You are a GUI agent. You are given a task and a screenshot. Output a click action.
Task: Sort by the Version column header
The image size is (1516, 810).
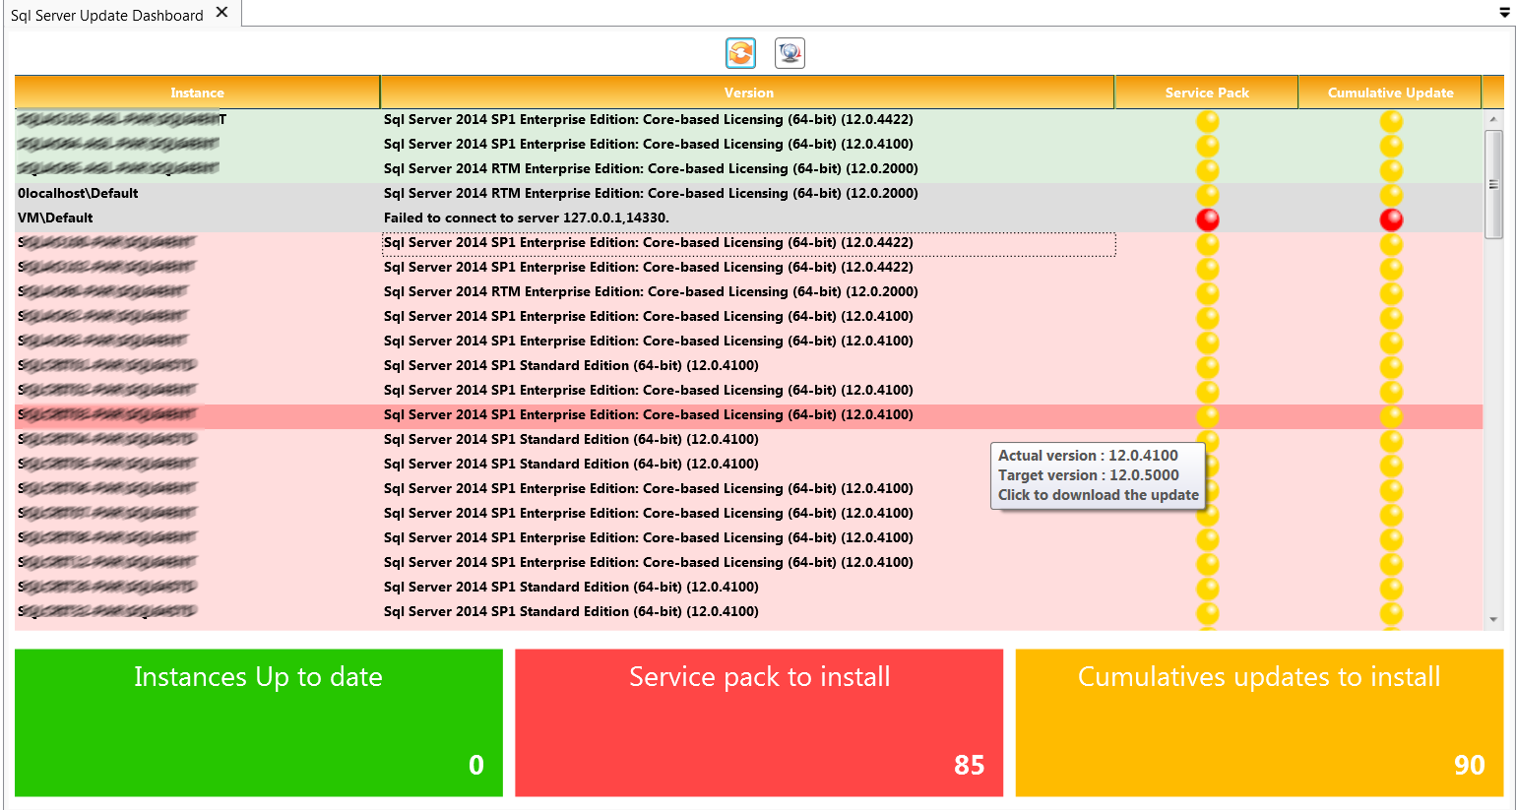(748, 93)
